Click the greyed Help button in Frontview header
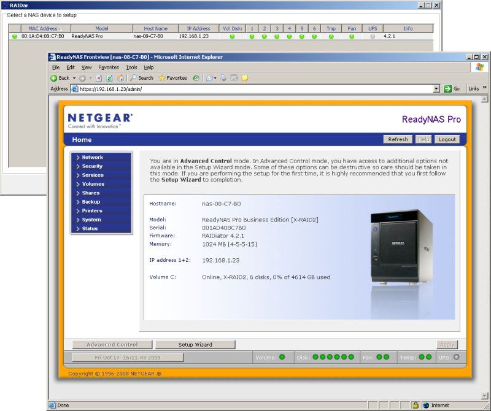The width and height of the screenshot is (491, 411). [x=423, y=139]
